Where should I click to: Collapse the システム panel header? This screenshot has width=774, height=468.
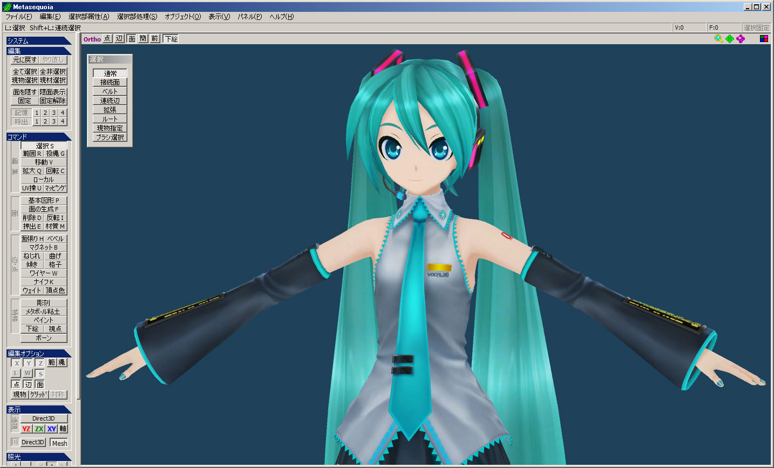[x=38, y=41]
